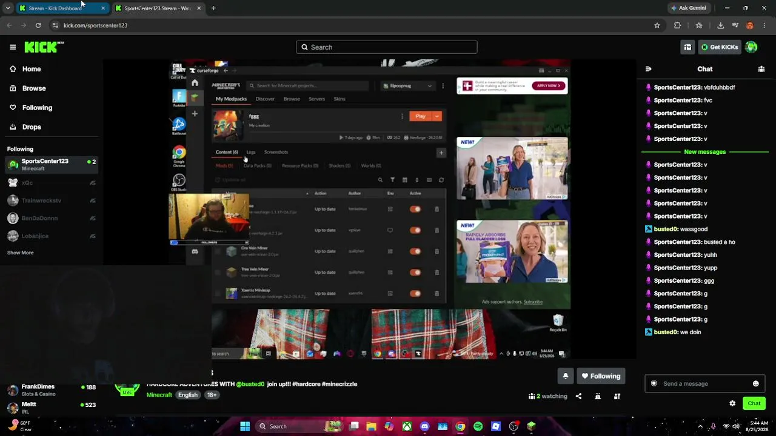Click the 18+ tag
The height and width of the screenshot is (436, 776).
click(x=212, y=395)
